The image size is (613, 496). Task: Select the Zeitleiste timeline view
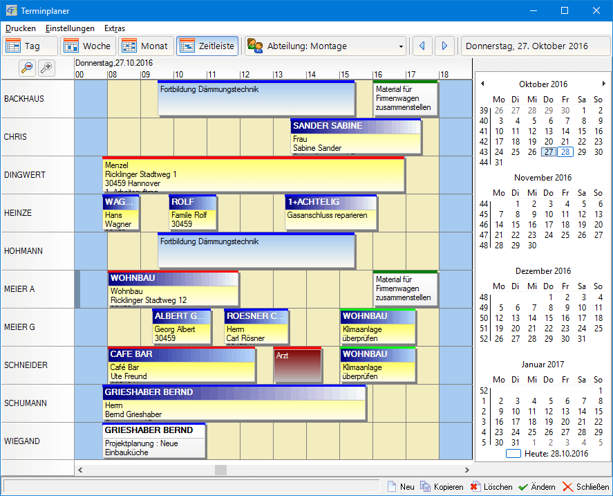(x=207, y=46)
